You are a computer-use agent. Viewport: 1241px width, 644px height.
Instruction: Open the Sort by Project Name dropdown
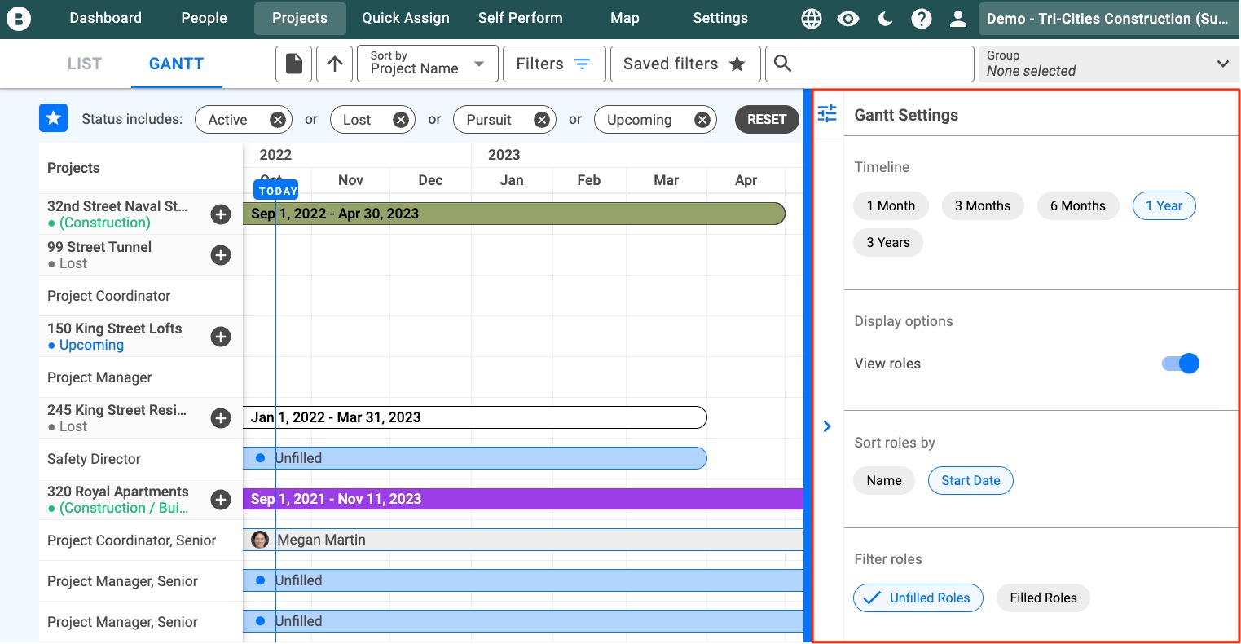(428, 64)
